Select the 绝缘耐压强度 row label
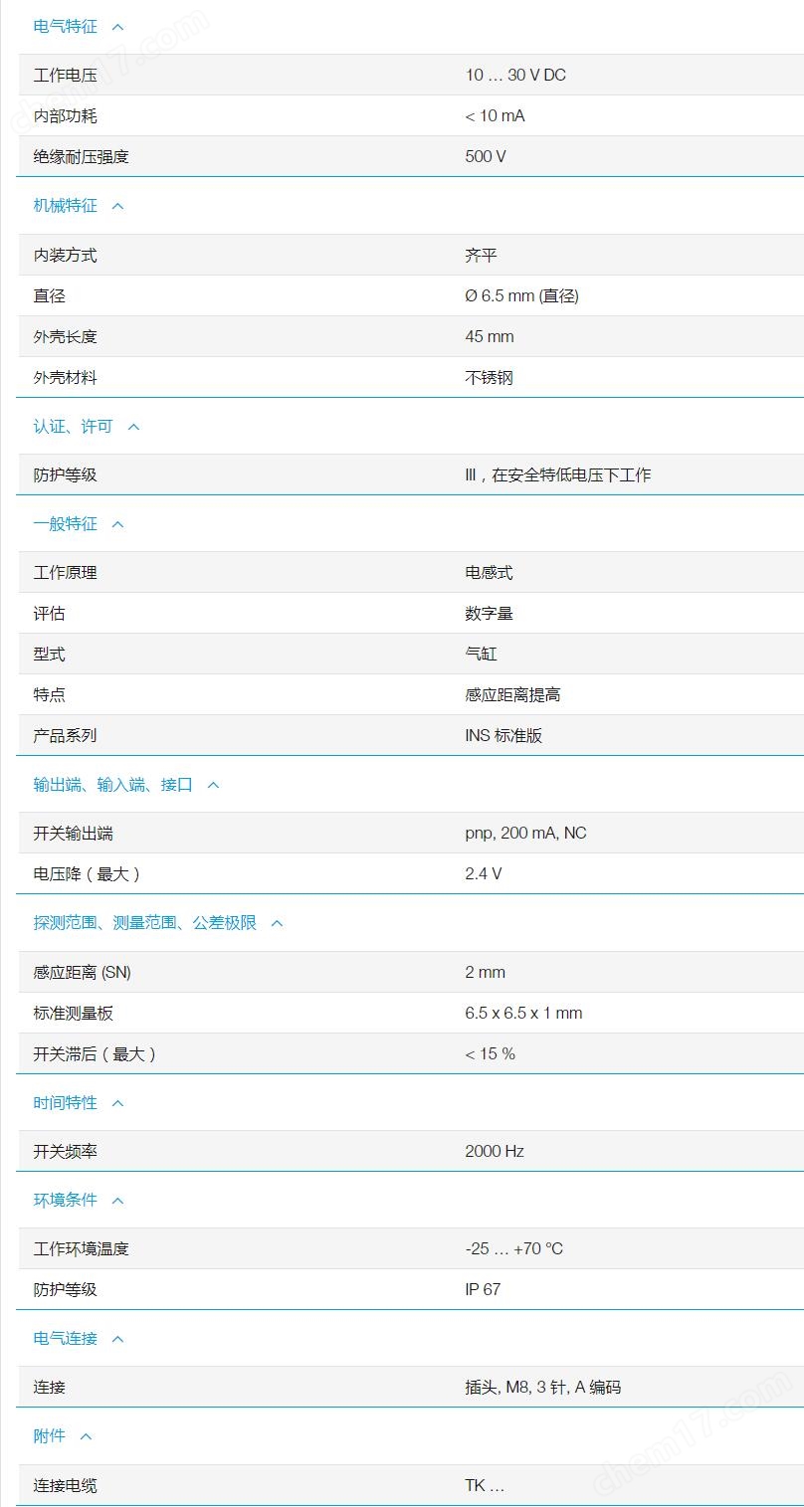The height and width of the screenshot is (1507, 804). pyautogui.click(x=82, y=157)
